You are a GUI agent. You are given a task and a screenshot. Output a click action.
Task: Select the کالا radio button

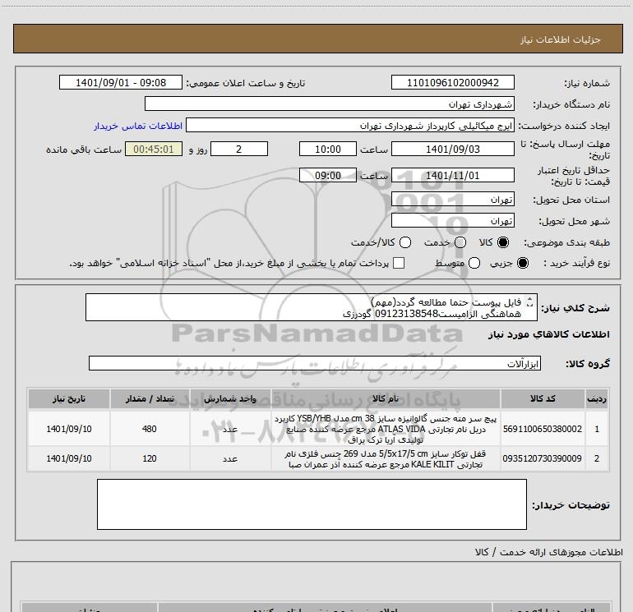coord(503,242)
